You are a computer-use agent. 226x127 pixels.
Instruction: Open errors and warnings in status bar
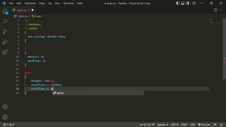(8, 125)
